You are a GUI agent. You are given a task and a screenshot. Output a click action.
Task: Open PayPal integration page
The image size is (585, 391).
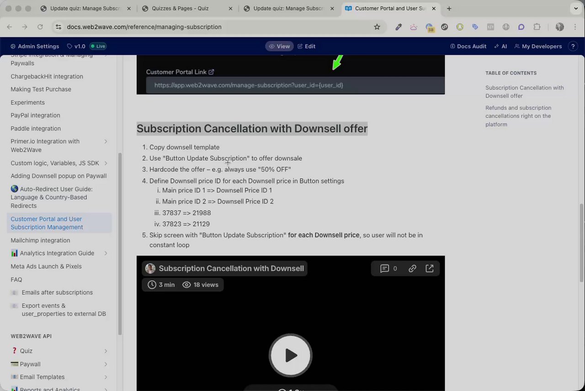click(x=35, y=115)
